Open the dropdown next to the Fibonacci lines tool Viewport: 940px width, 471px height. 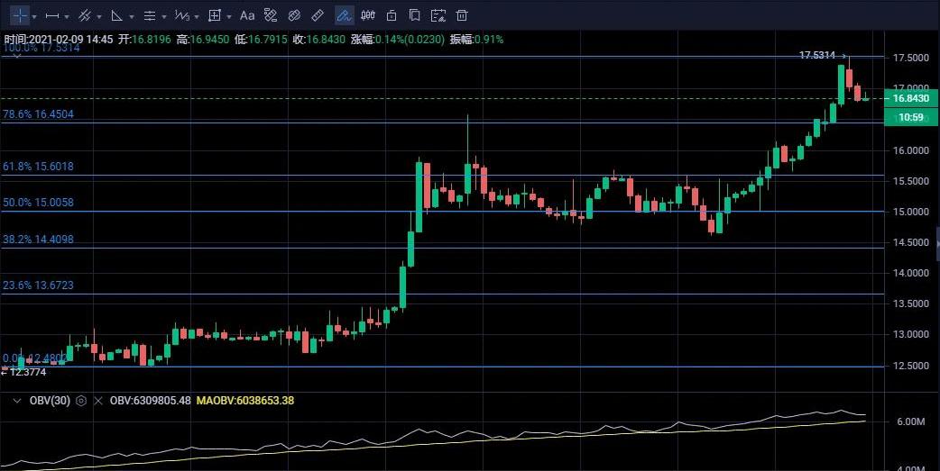[x=163, y=16]
